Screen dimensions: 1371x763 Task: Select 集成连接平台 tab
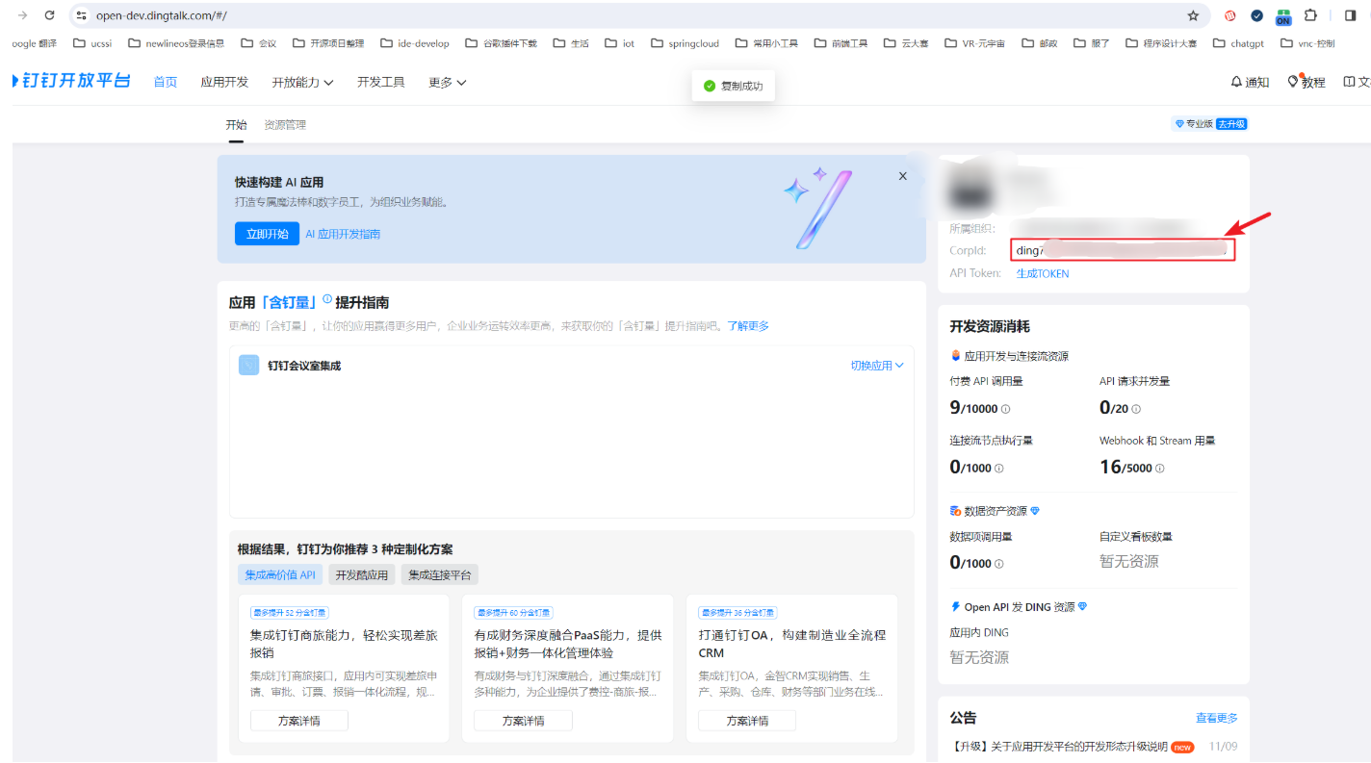click(440, 575)
